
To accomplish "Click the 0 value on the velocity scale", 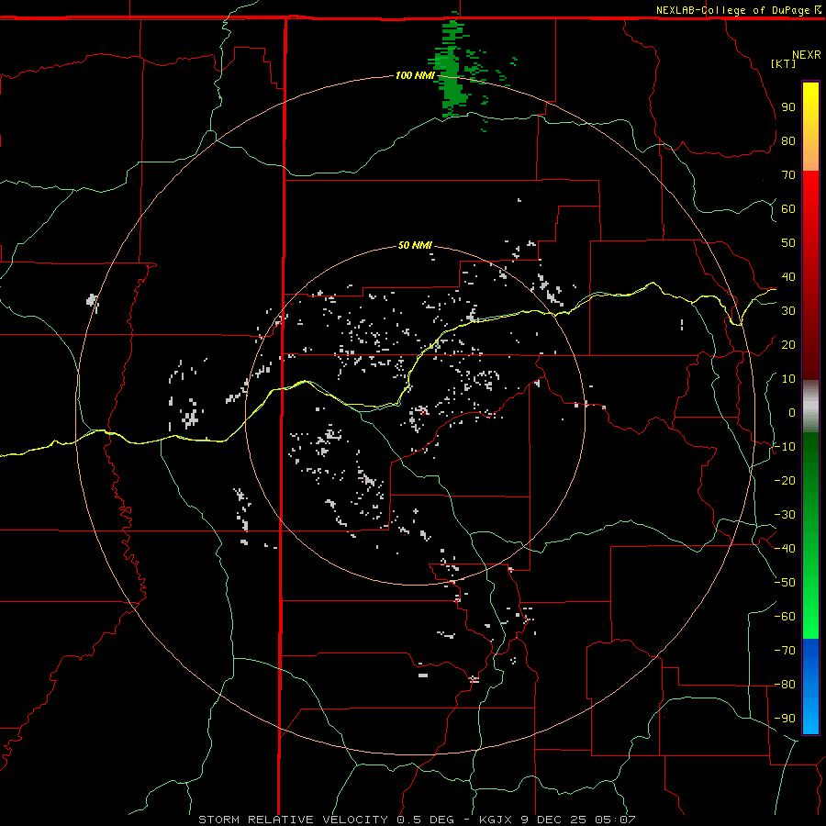I will click(792, 412).
